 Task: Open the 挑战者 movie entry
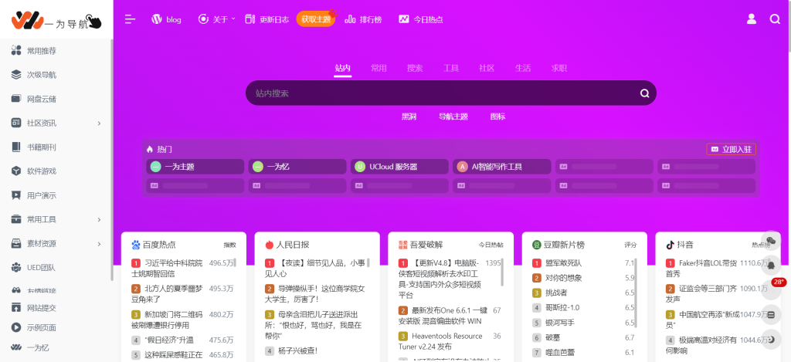[x=556, y=293]
